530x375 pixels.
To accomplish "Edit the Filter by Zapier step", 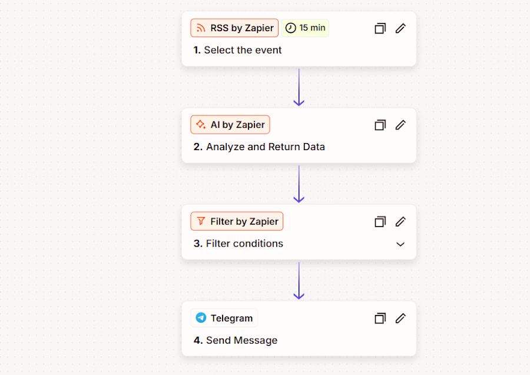I will pyautogui.click(x=400, y=222).
